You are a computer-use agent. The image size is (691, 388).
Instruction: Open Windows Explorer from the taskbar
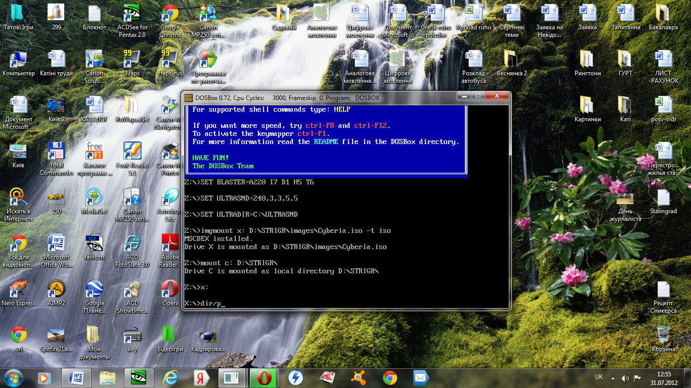(107, 377)
